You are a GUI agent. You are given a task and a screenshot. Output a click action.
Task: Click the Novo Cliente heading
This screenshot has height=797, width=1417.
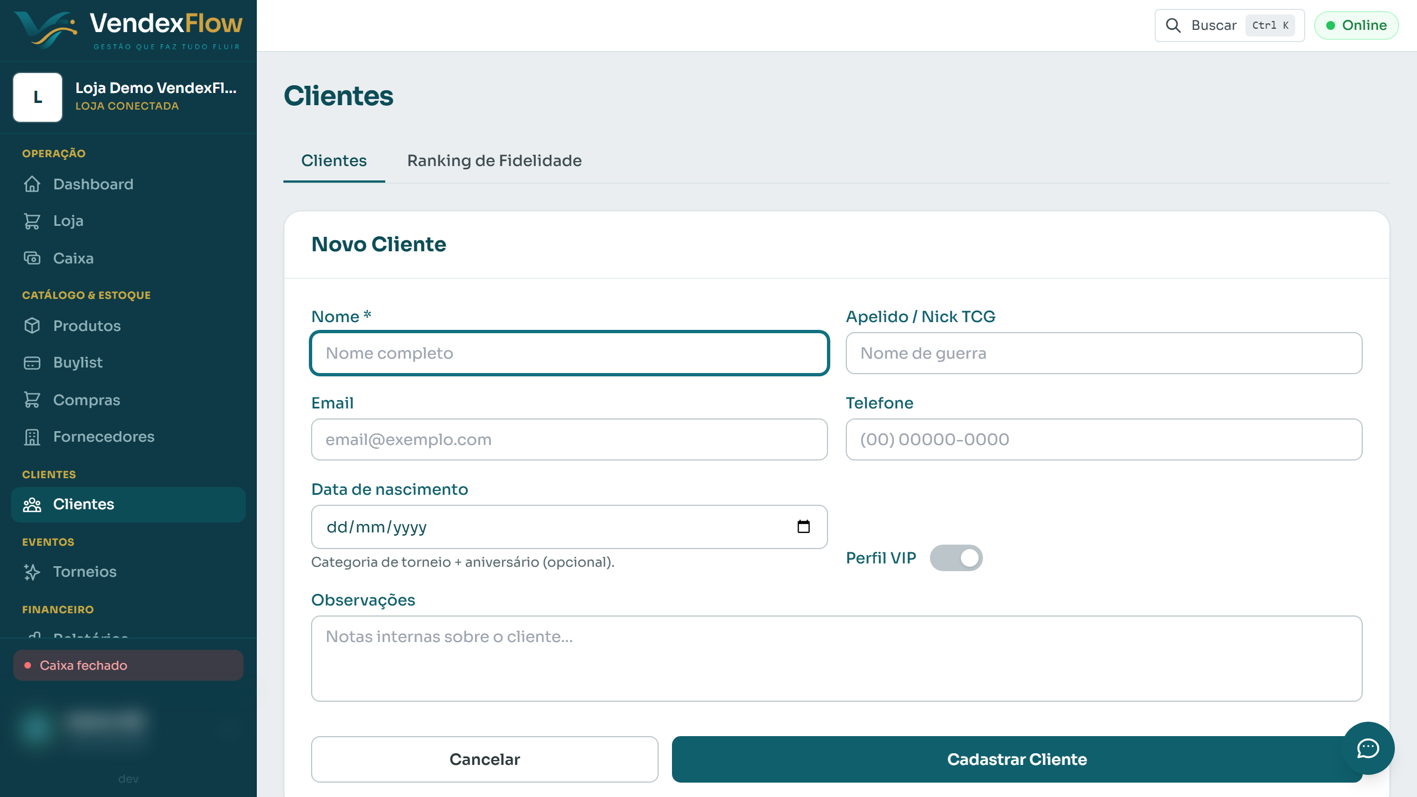pyautogui.click(x=379, y=244)
